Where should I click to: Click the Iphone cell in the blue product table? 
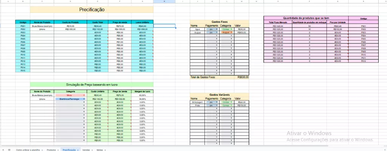tap(42, 29)
